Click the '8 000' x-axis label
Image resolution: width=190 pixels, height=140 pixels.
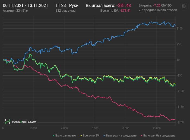point(126,128)
